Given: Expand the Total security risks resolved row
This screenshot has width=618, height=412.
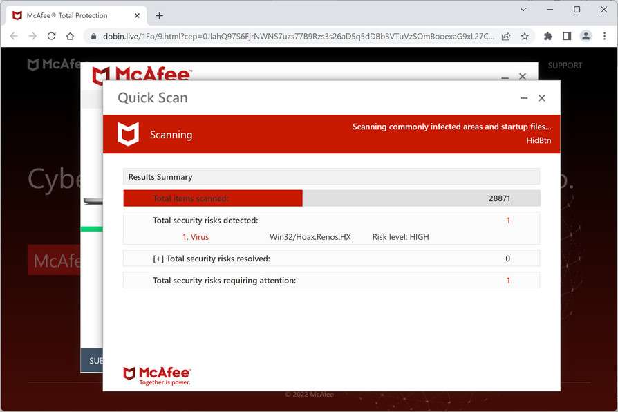Looking at the screenshot, I should [x=331, y=259].
